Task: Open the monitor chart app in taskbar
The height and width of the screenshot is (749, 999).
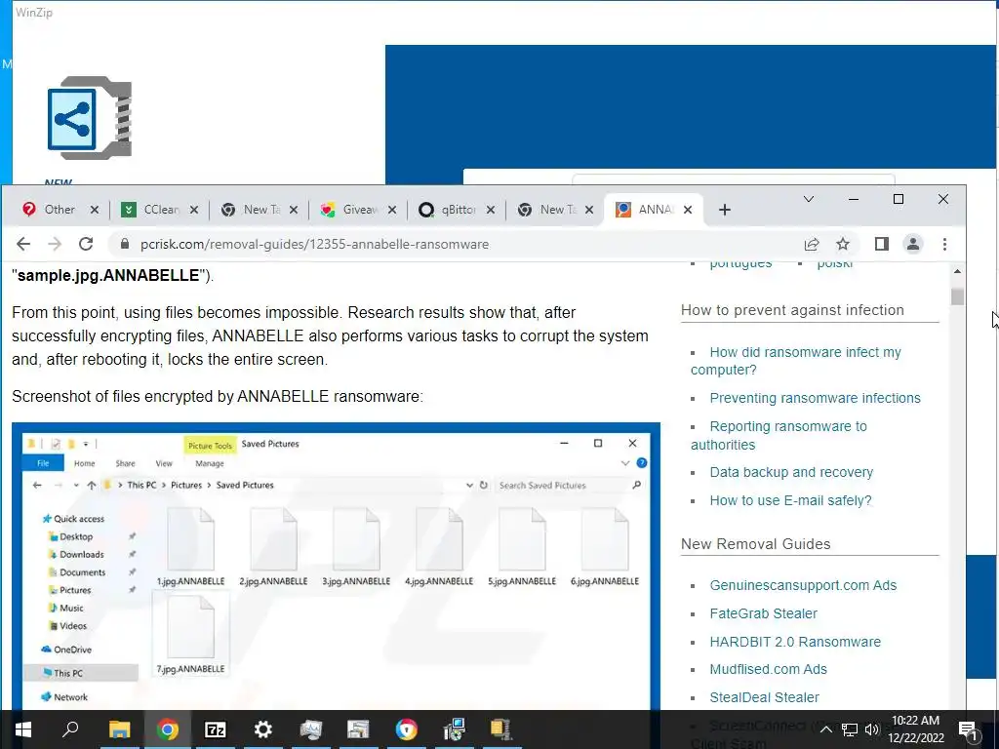Action: click(310, 729)
